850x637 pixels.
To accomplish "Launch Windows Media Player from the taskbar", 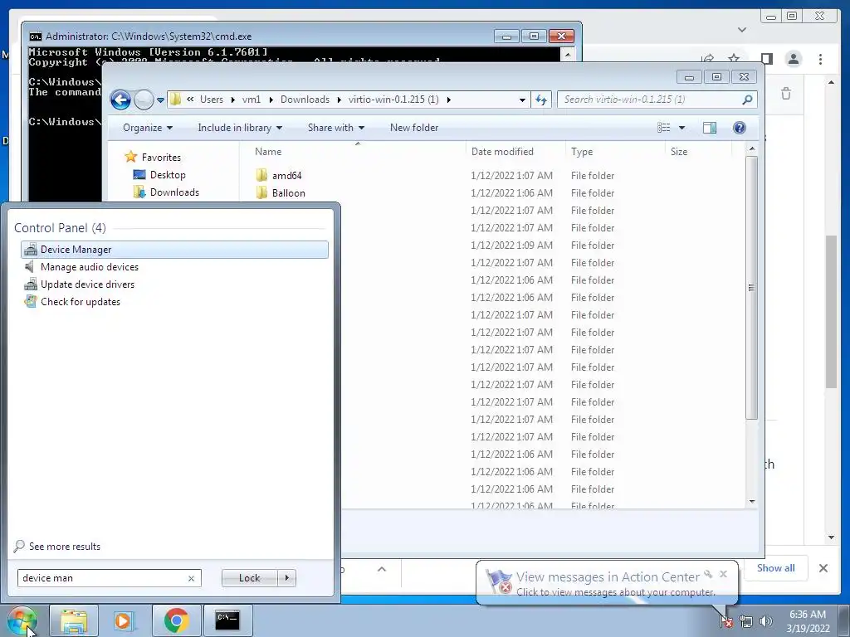I will click(x=125, y=620).
